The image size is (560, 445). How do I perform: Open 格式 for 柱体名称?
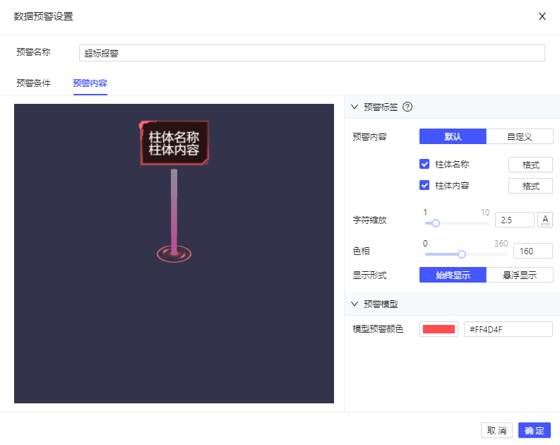click(x=531, y=165)
